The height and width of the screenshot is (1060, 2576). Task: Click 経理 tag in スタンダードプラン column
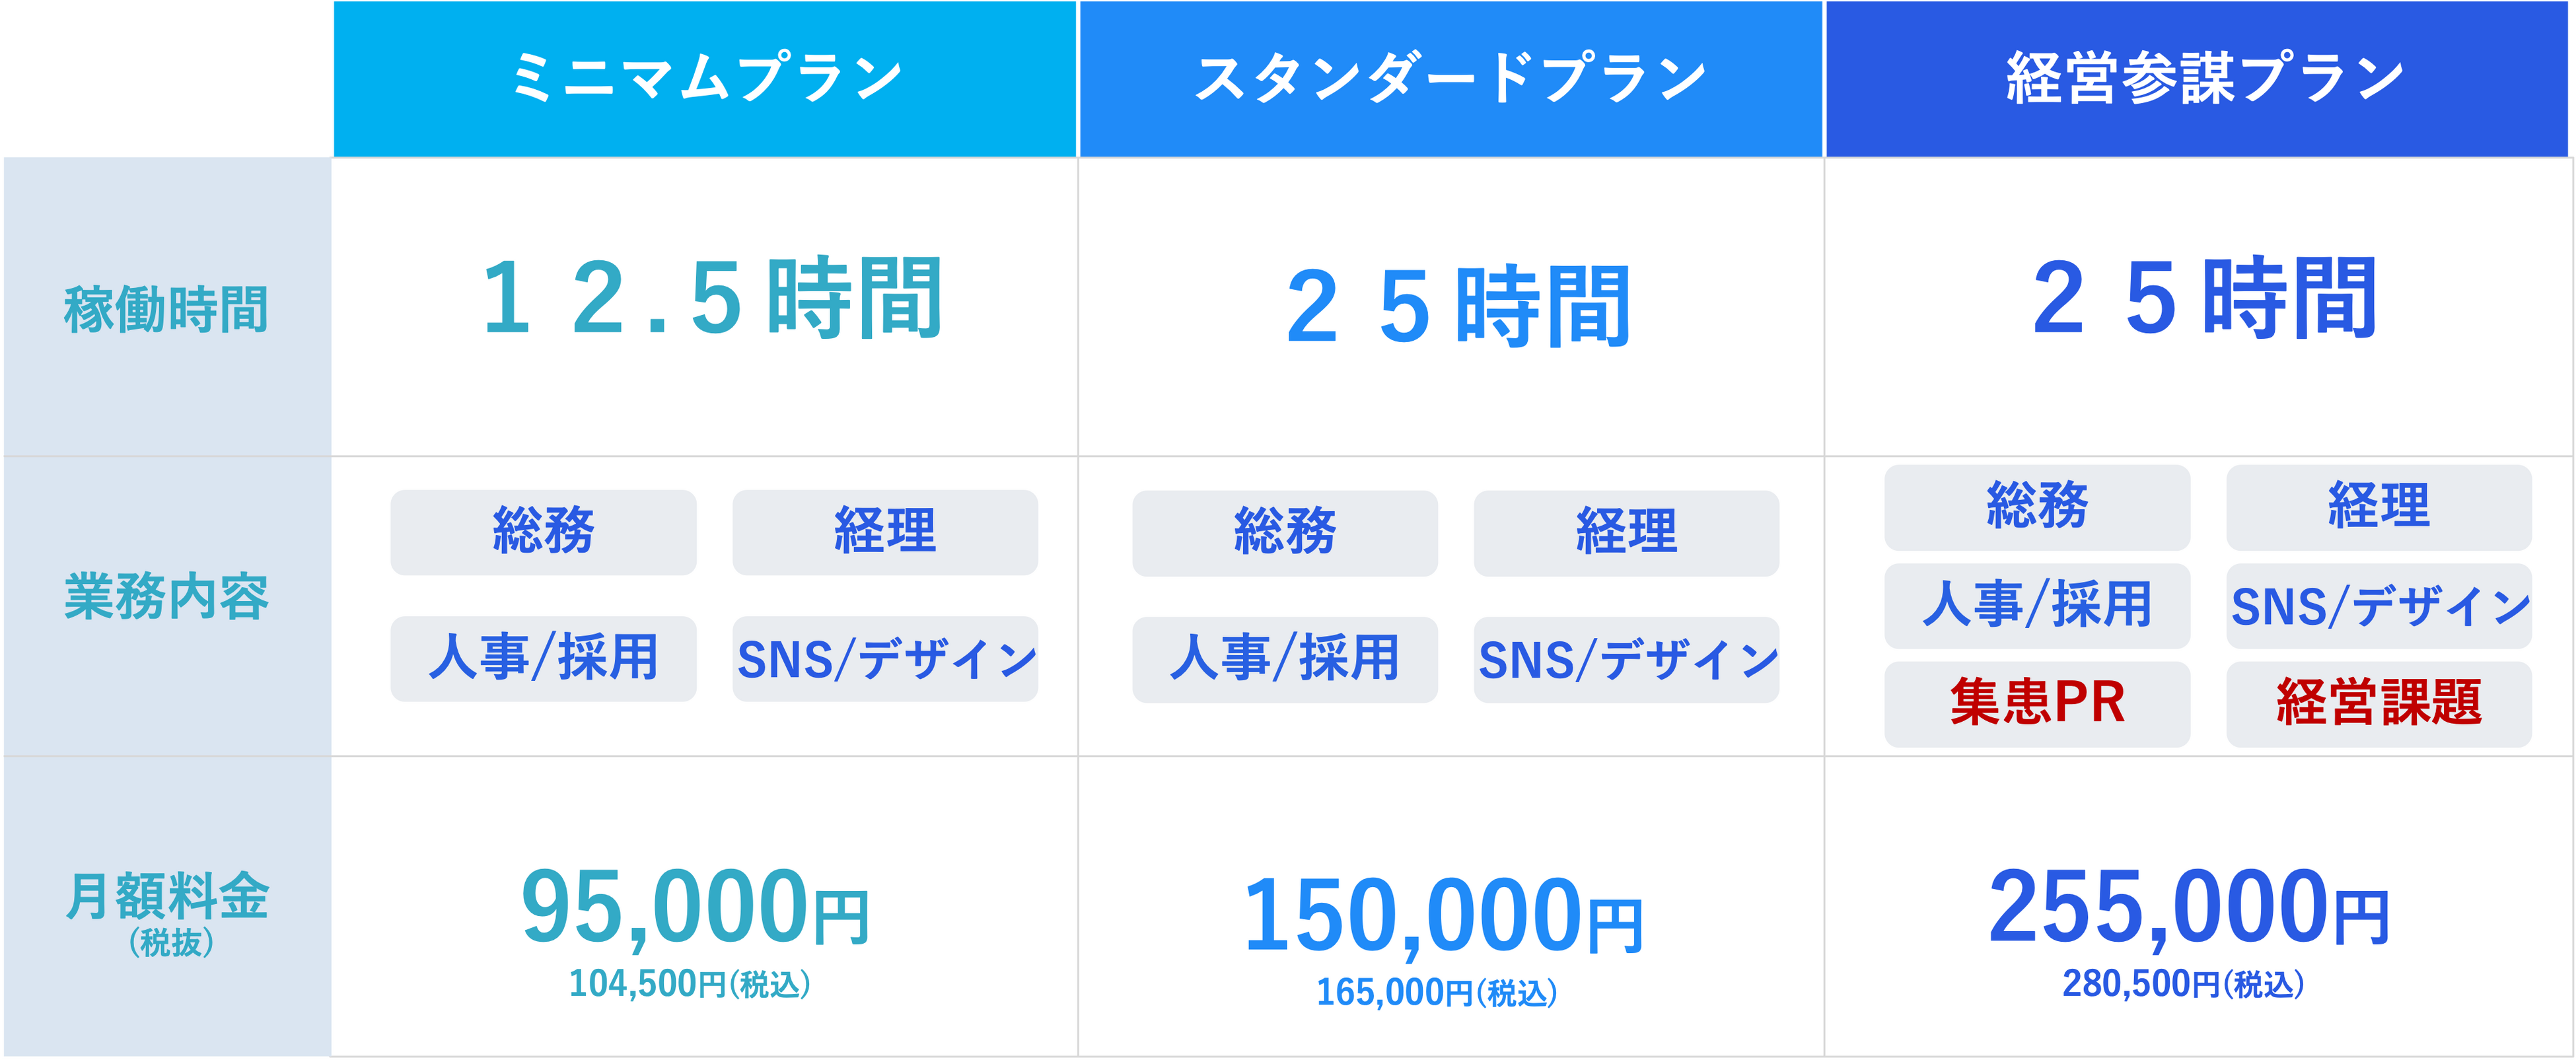point(1626,533)
